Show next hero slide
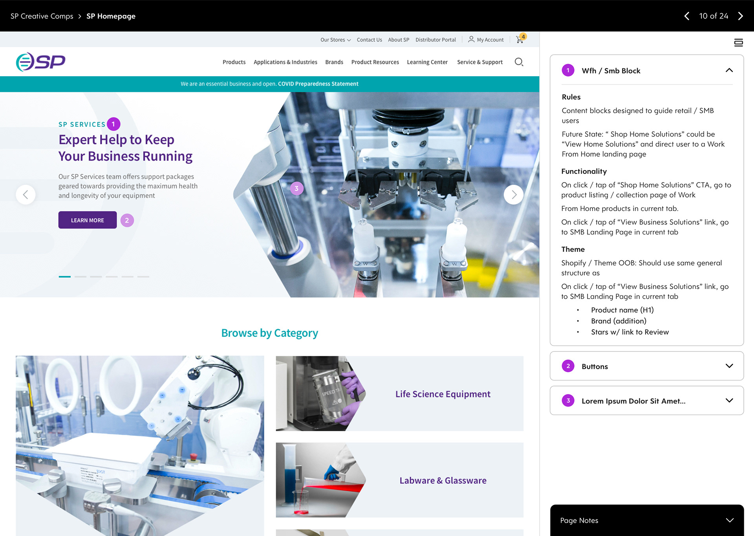754x536 pixels. [x=514, y=194]
